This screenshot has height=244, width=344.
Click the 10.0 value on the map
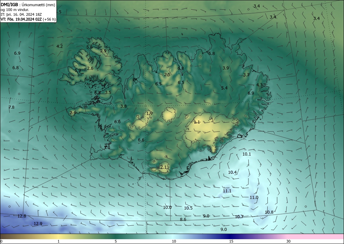(x=168, y=208)
